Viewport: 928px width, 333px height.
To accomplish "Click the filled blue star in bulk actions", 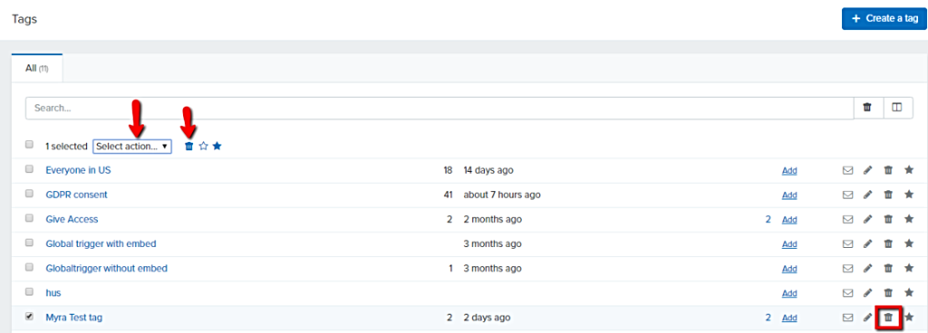I will [x=217, y=146].
